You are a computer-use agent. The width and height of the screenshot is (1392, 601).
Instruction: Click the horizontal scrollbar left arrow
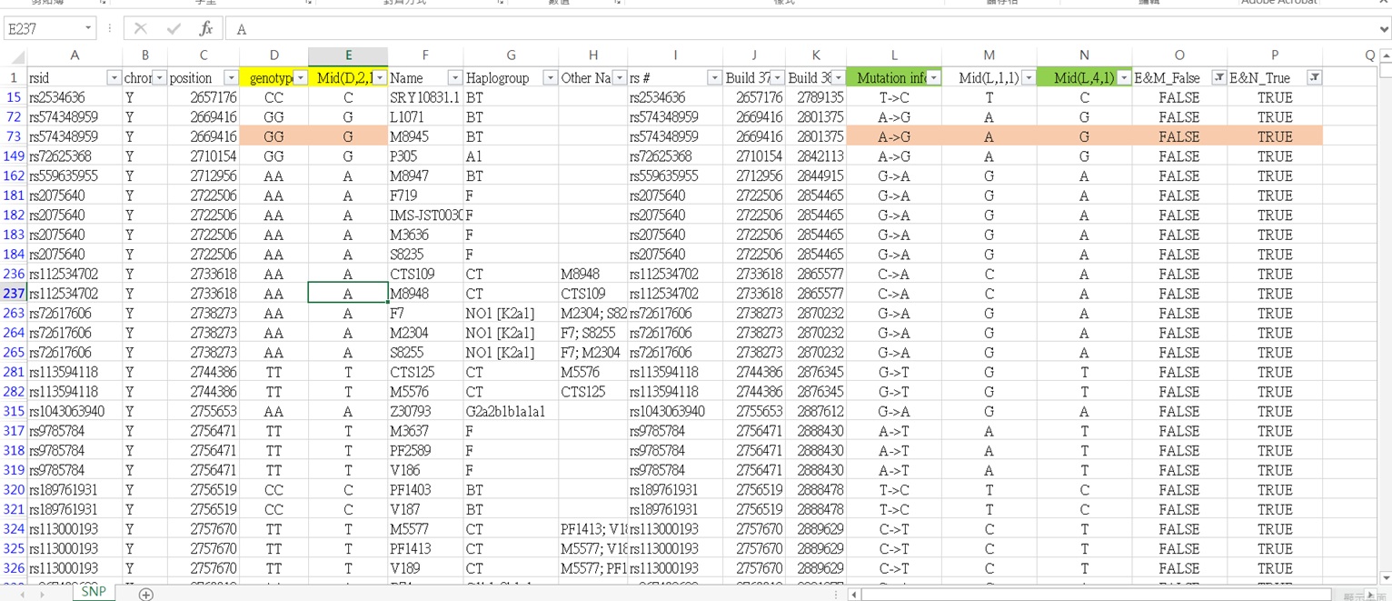tap(854, 595)
